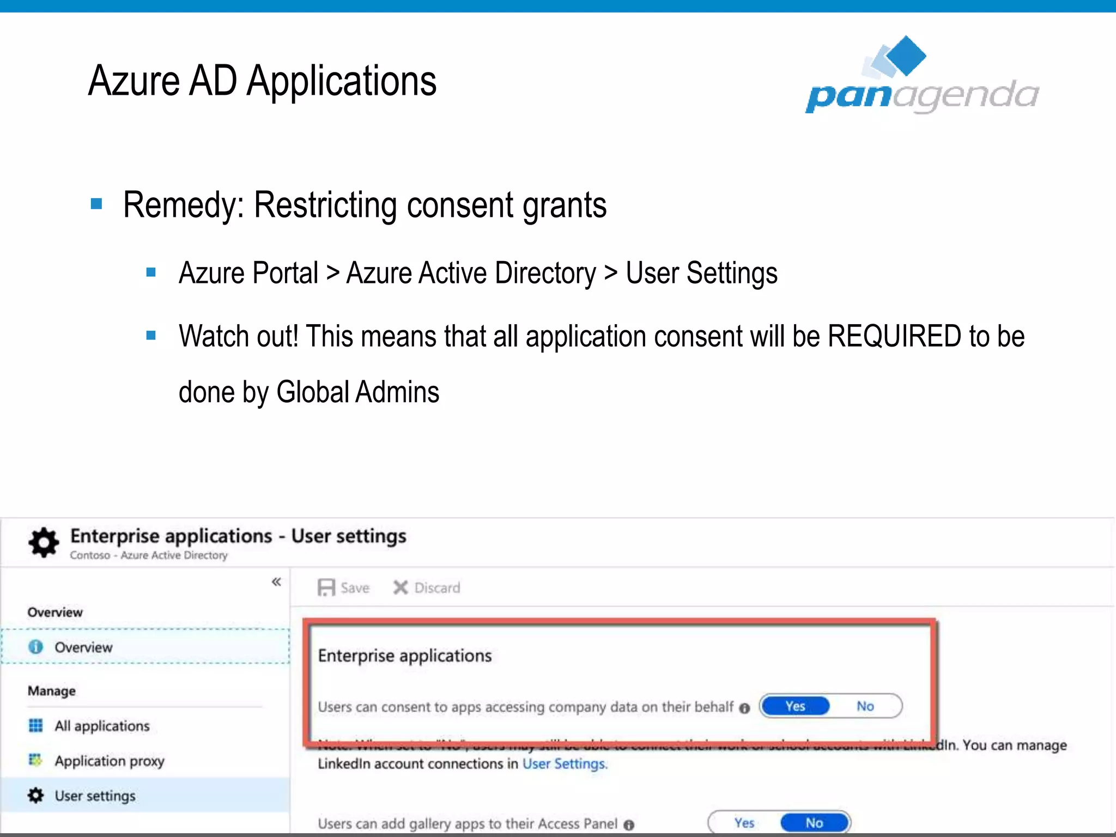Click the User settings gear icon in sidebar
Viewport: 1116px width, 837px height.
[36, 795]
